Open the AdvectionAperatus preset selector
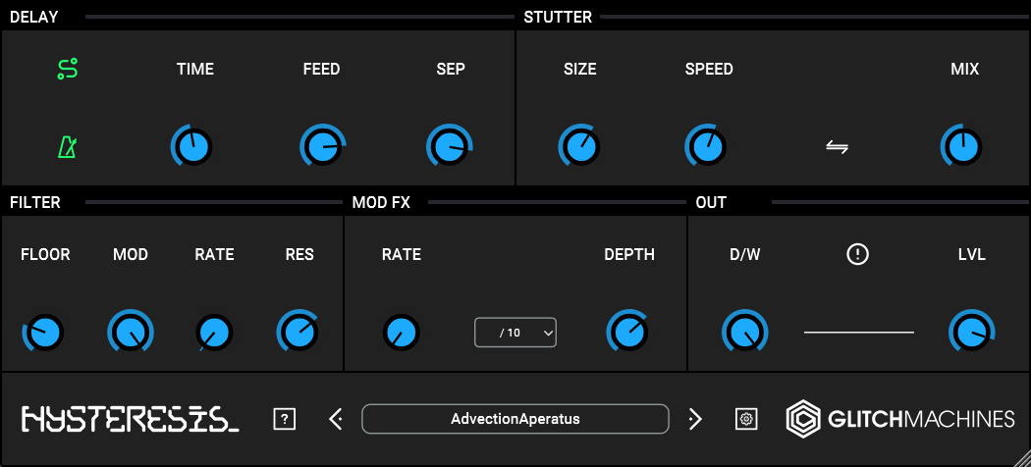Screen dimensions: 1031x467 coord(515,419)
